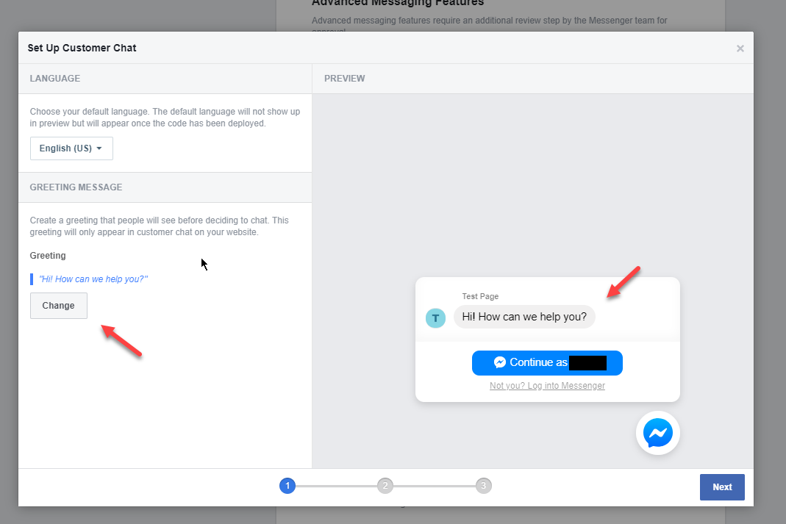Jump to step 3 of the setup
786x524 pixels.
(483, 485)
